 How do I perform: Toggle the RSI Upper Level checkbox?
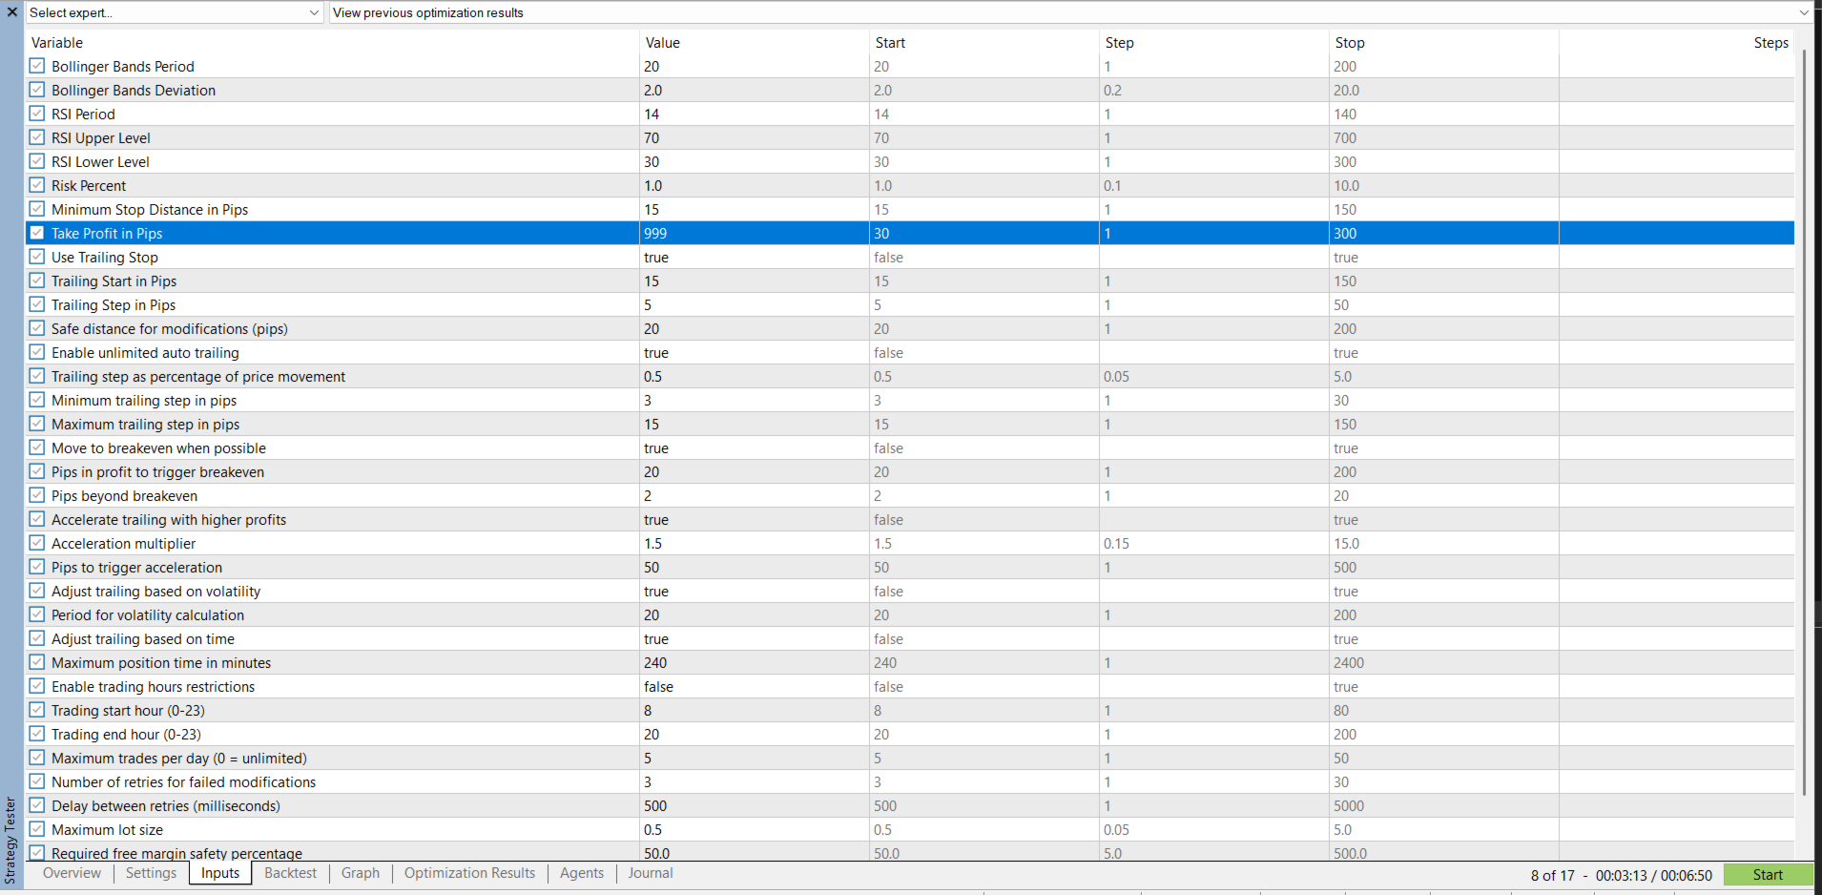pyautogui.click(x=37, y=137)
